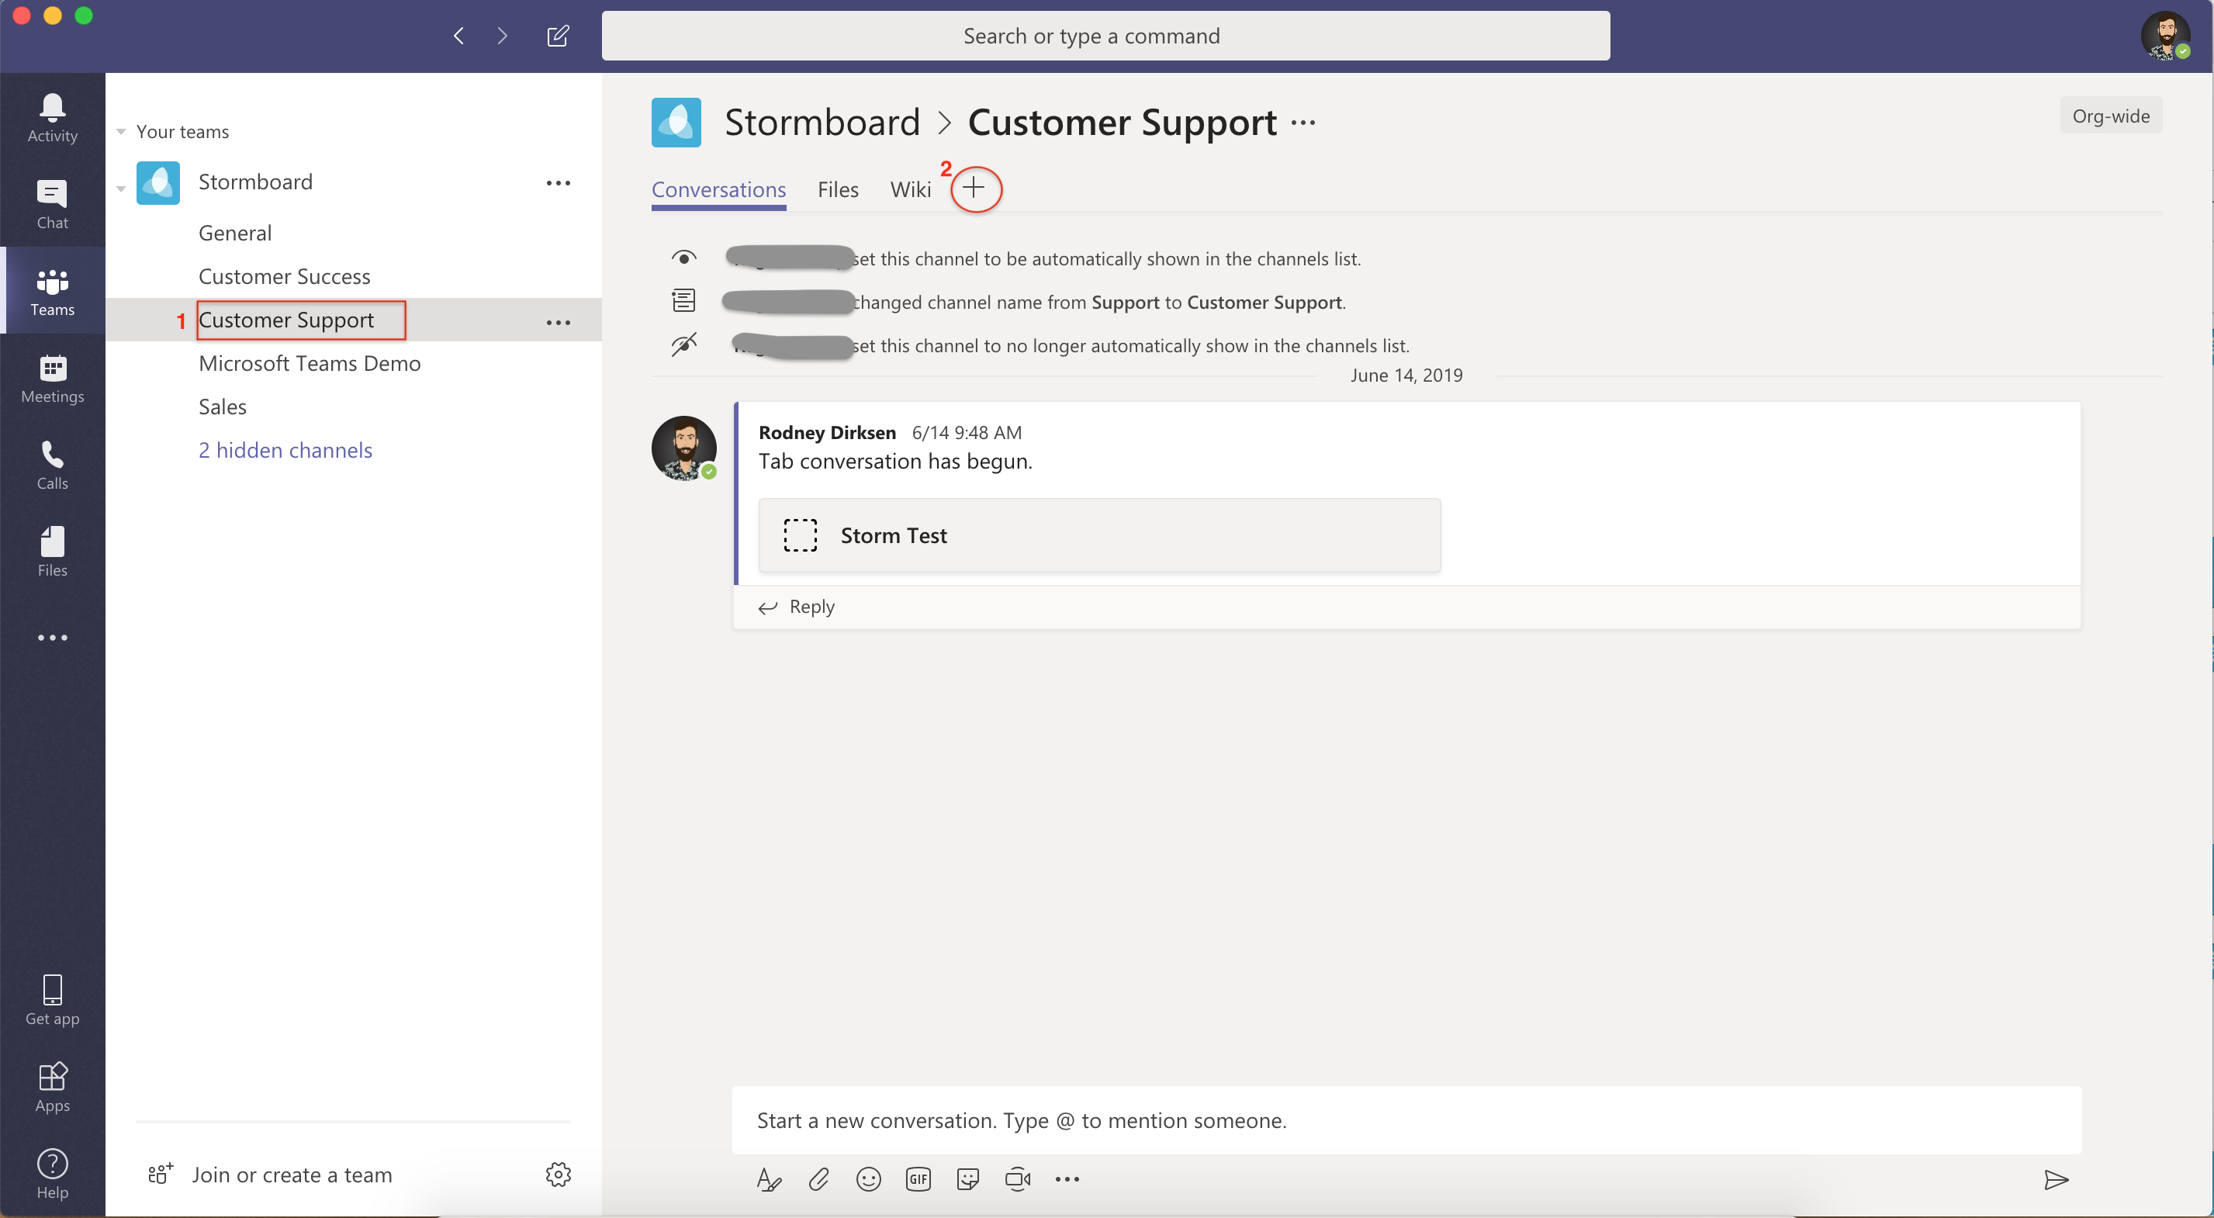This screenshot has height=1218, width=2214.
Task: Open the Meetings calendar
Action: click(53, 379)
